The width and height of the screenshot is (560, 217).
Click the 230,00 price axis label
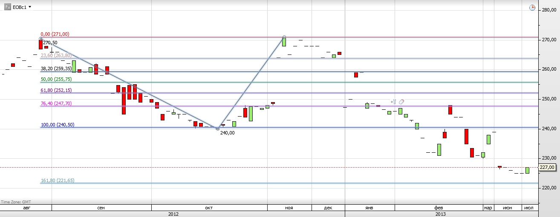point(549,158)
